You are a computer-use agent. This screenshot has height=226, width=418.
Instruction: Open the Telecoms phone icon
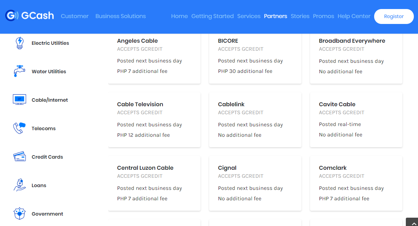click(19, 128)
